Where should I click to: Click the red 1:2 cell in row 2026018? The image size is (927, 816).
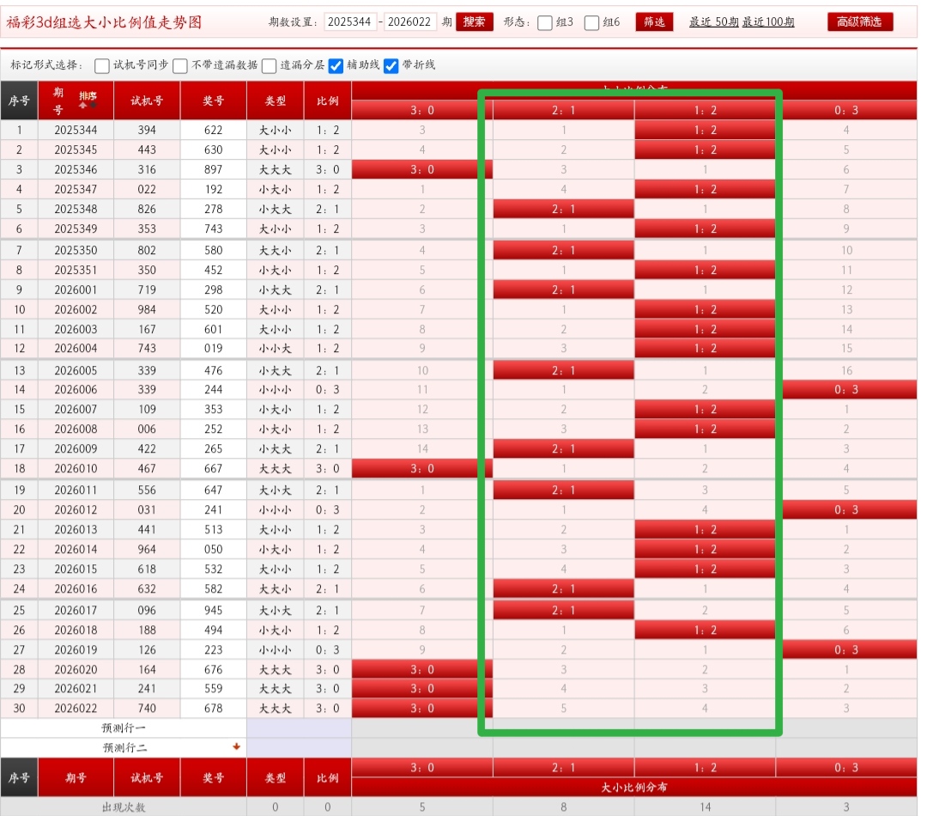[x=705, y=630]
